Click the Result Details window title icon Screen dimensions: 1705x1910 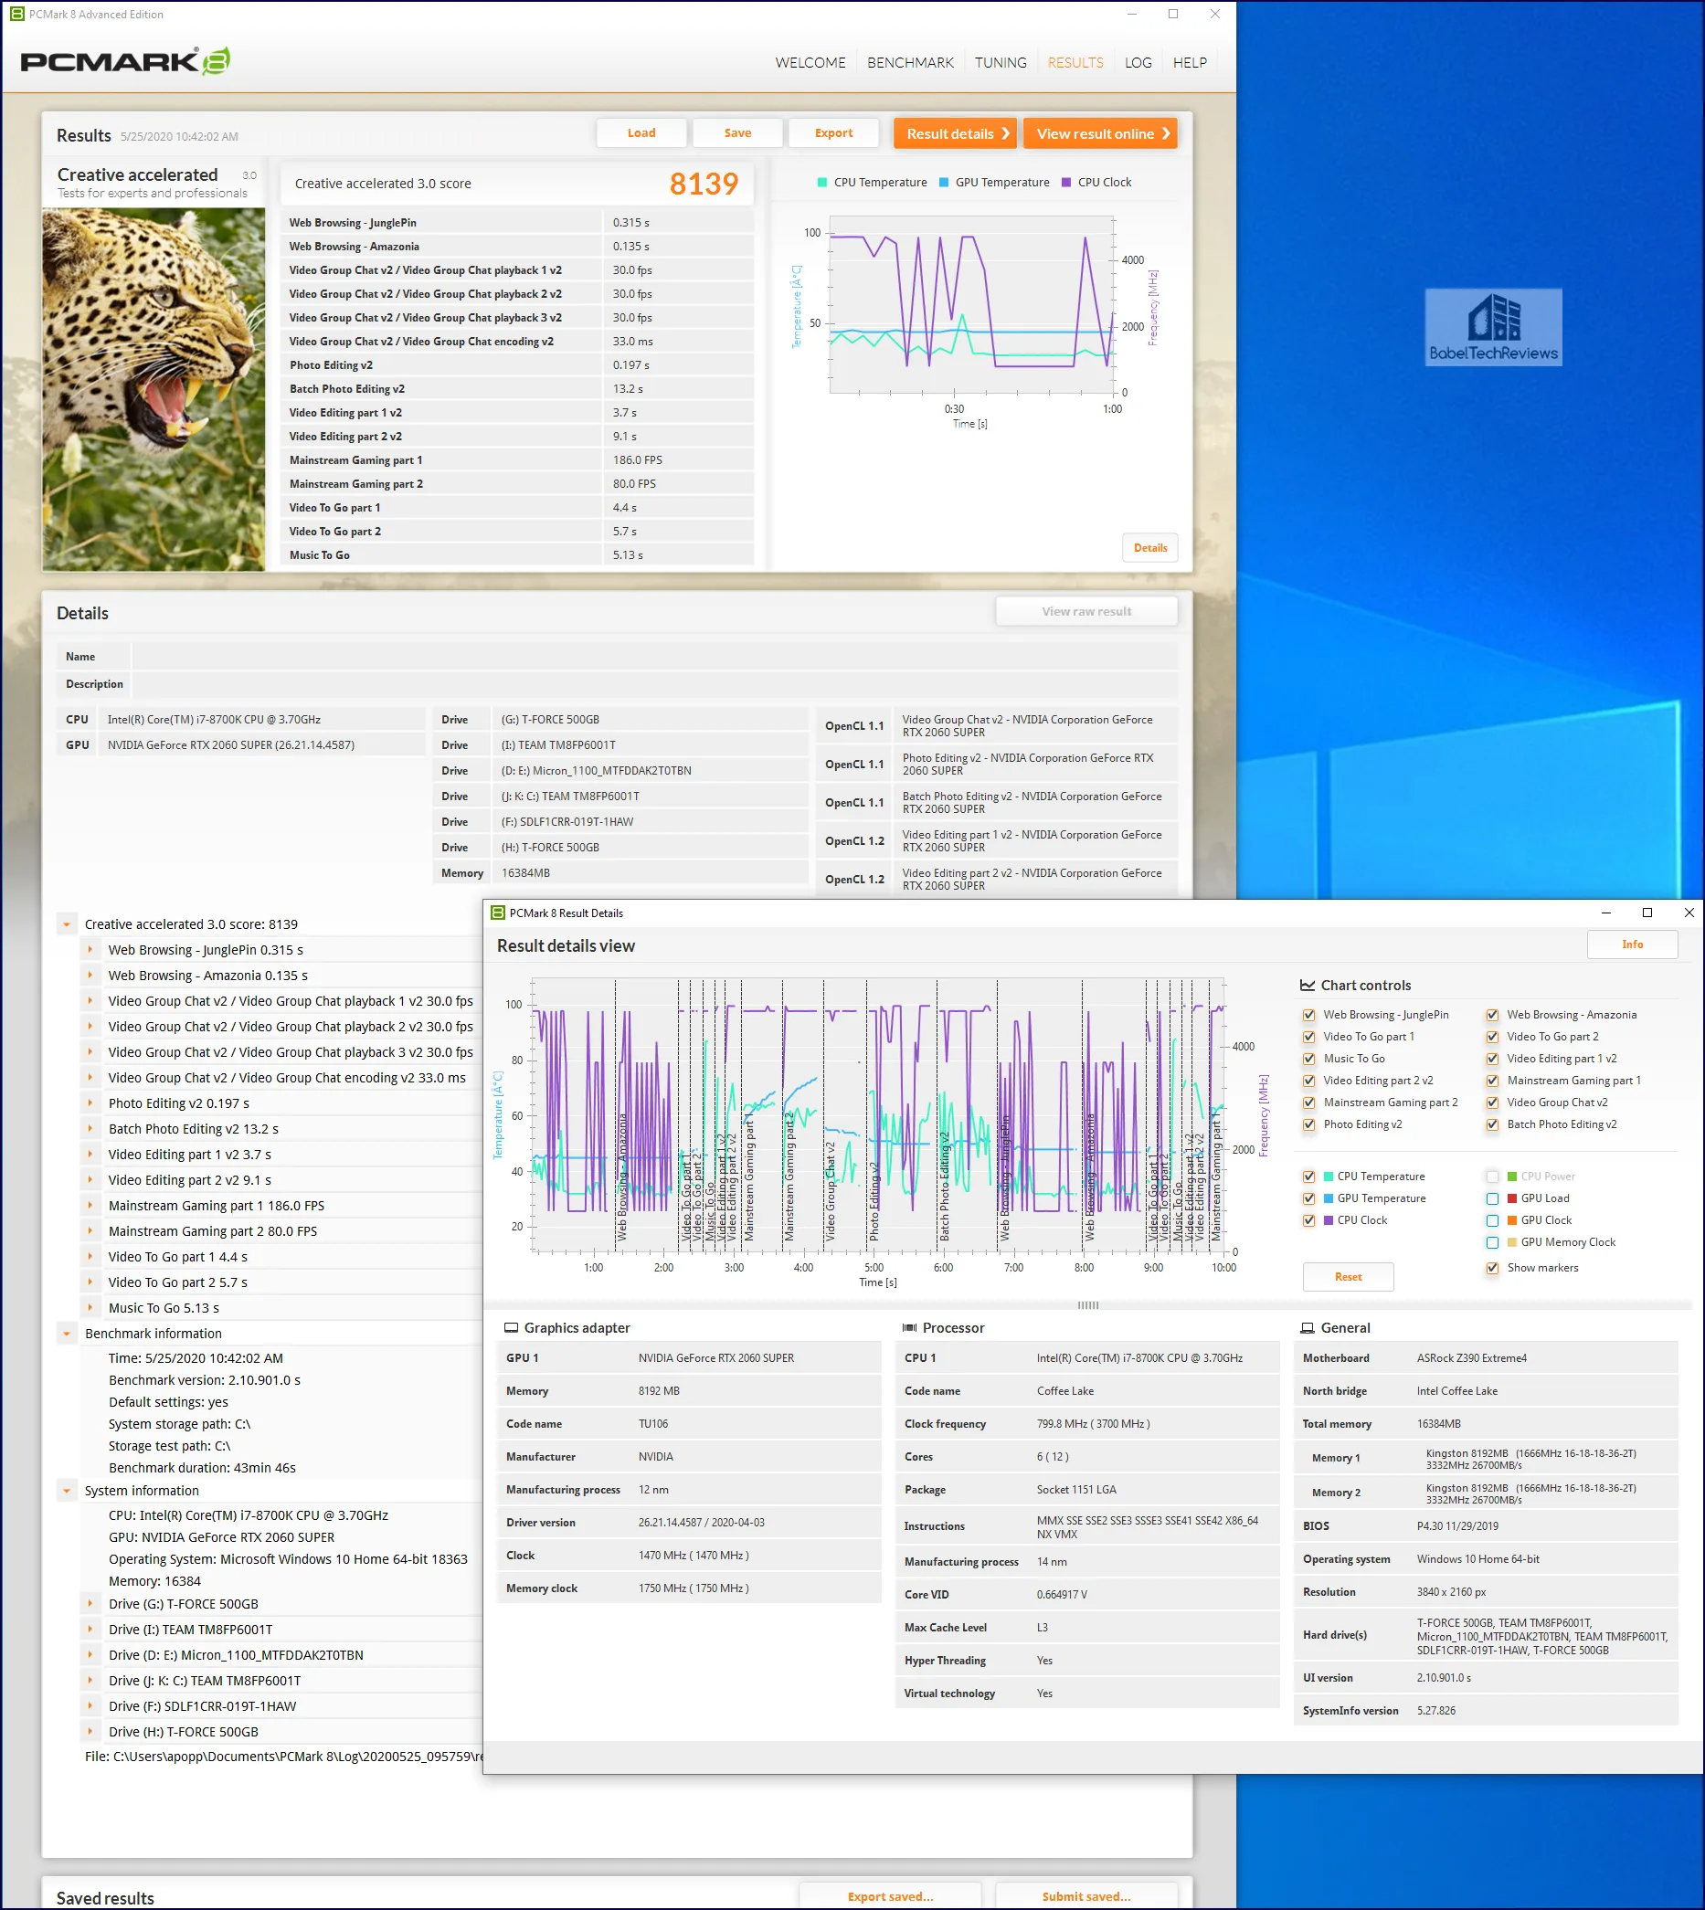[498, 913]
